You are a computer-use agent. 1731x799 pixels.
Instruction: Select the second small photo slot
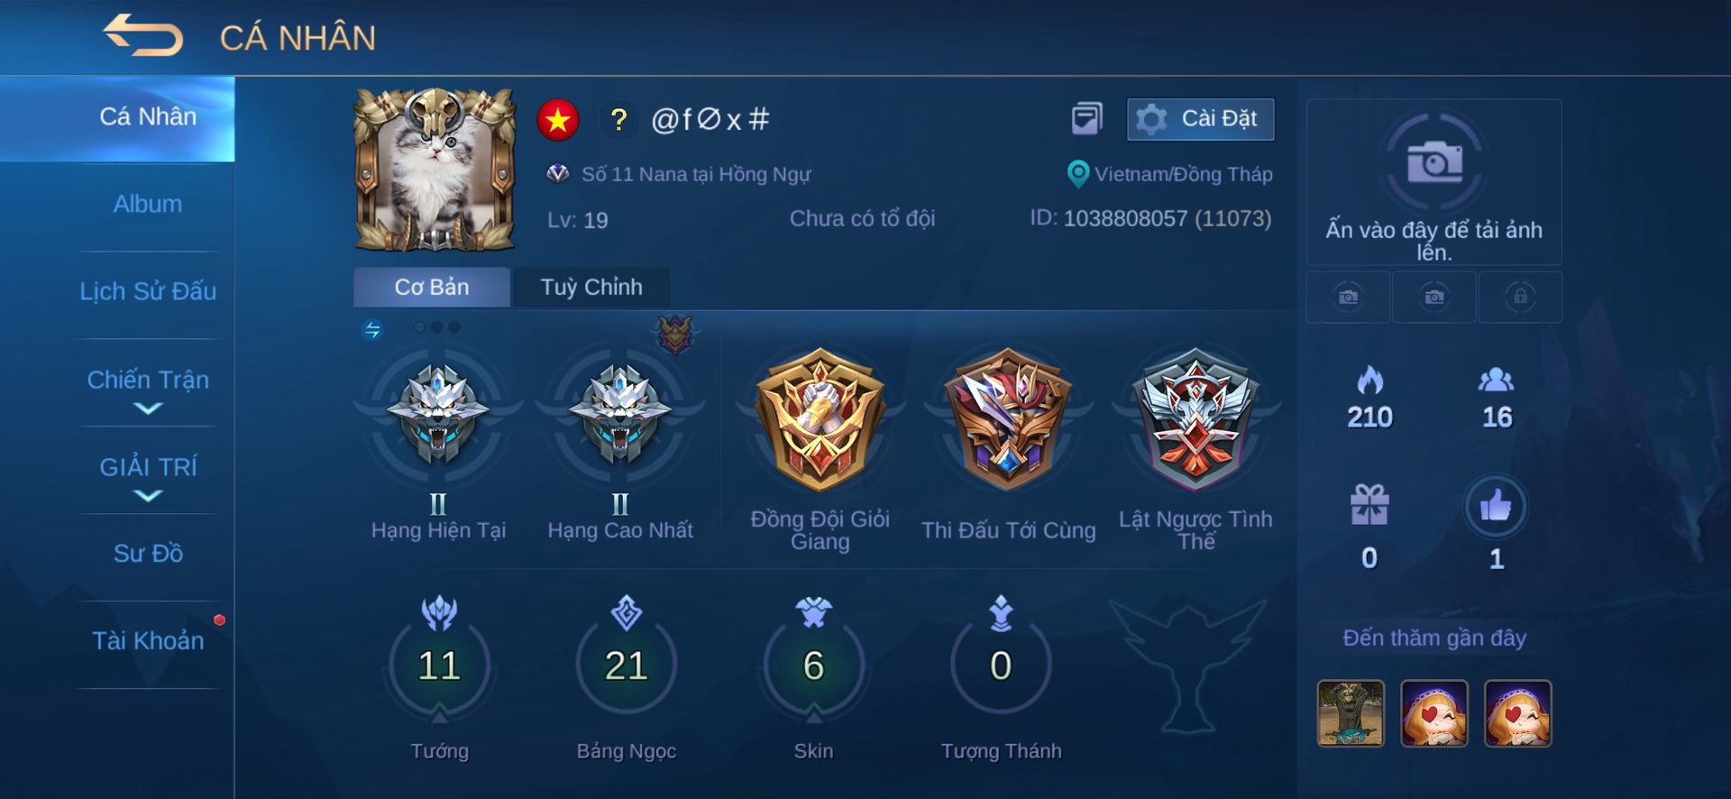point(1433,297)
